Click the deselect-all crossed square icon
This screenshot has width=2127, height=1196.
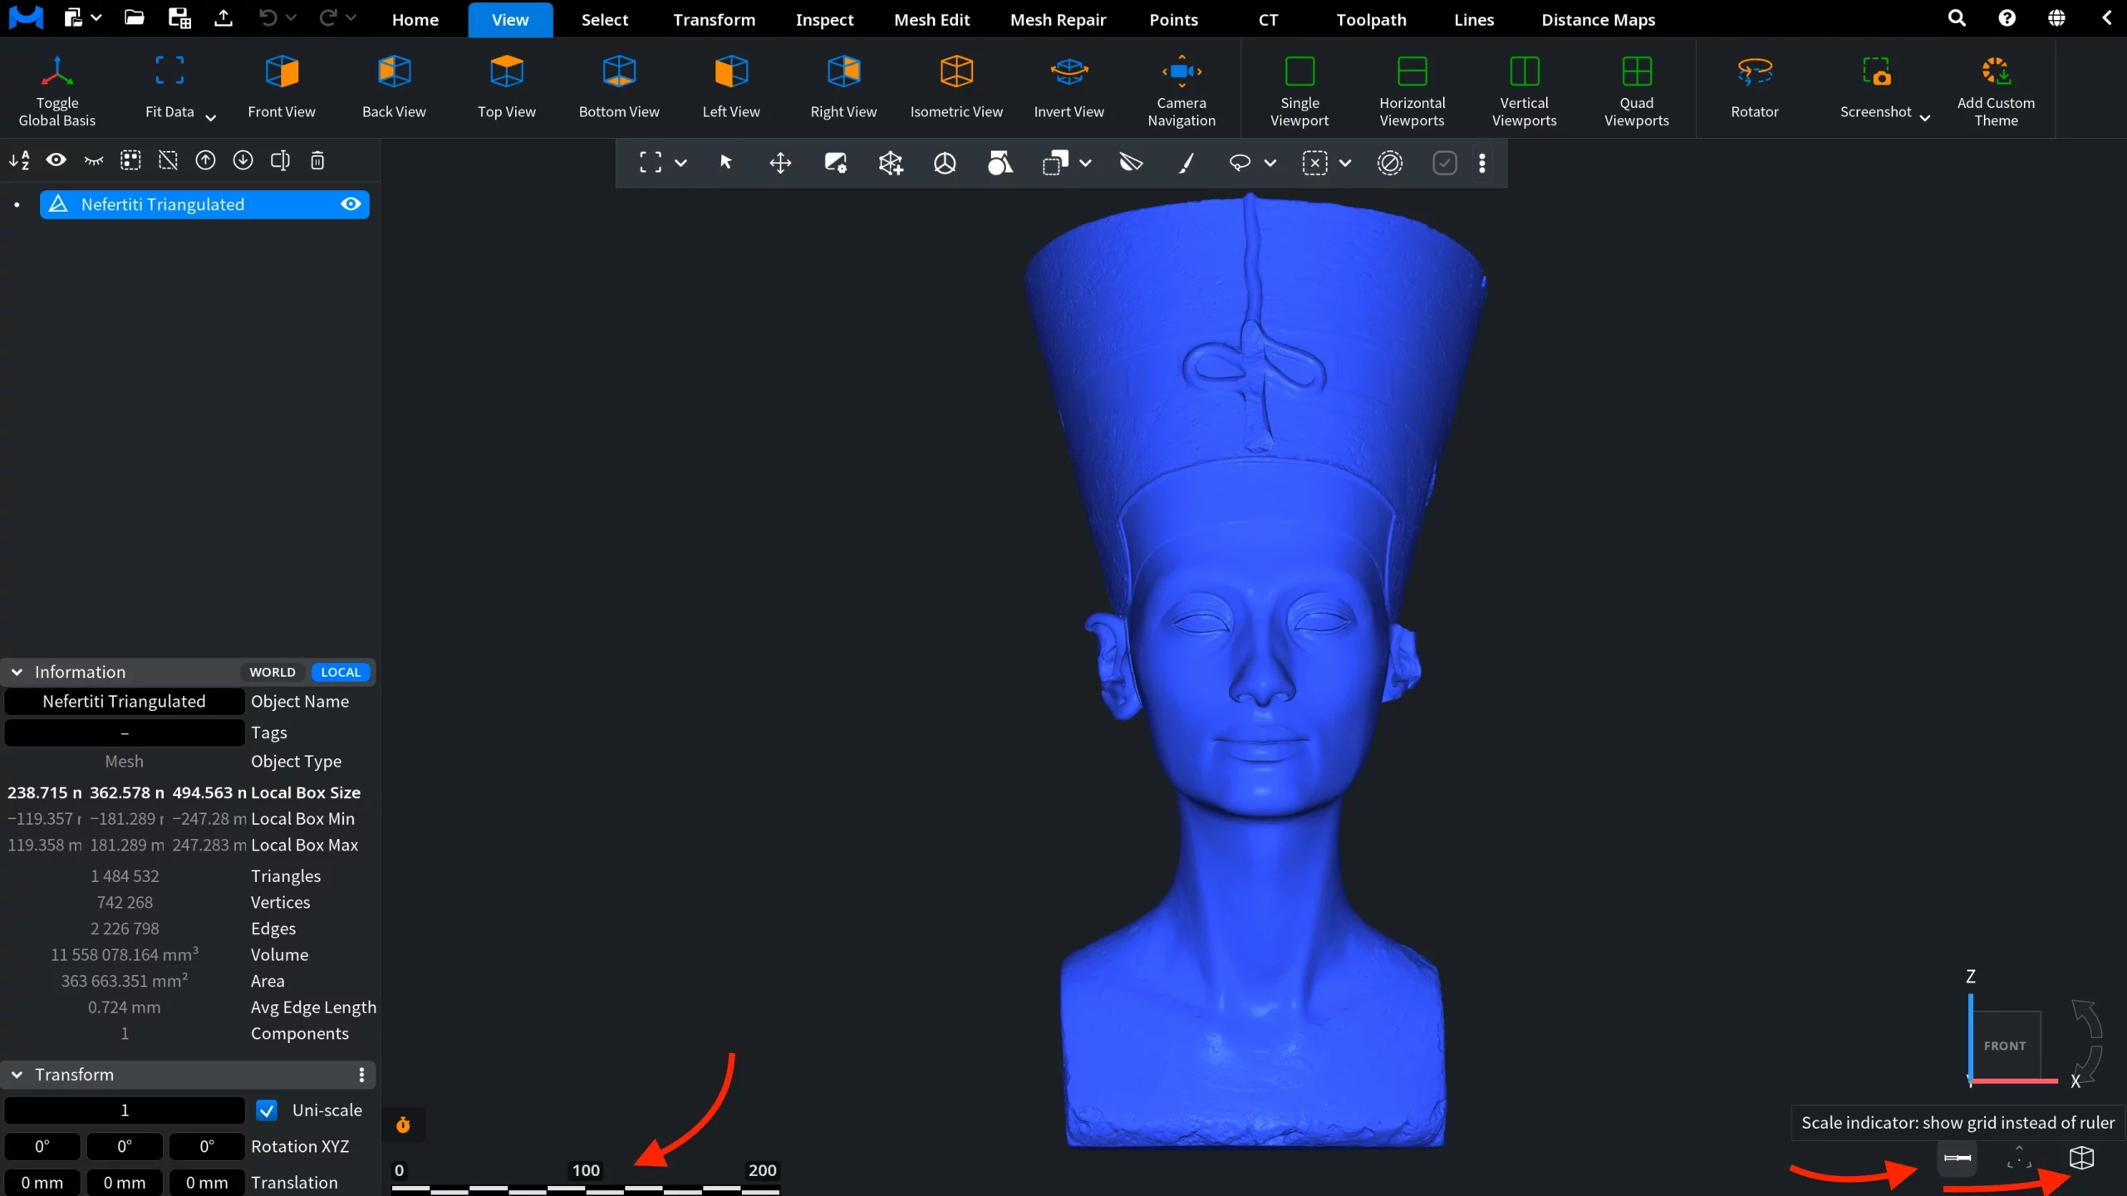(x=168, y=160)
